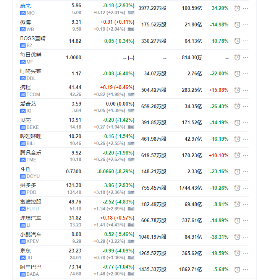Open more options for 携程 row
Viewport: 257px width, 280px height.
coord(246,90)
